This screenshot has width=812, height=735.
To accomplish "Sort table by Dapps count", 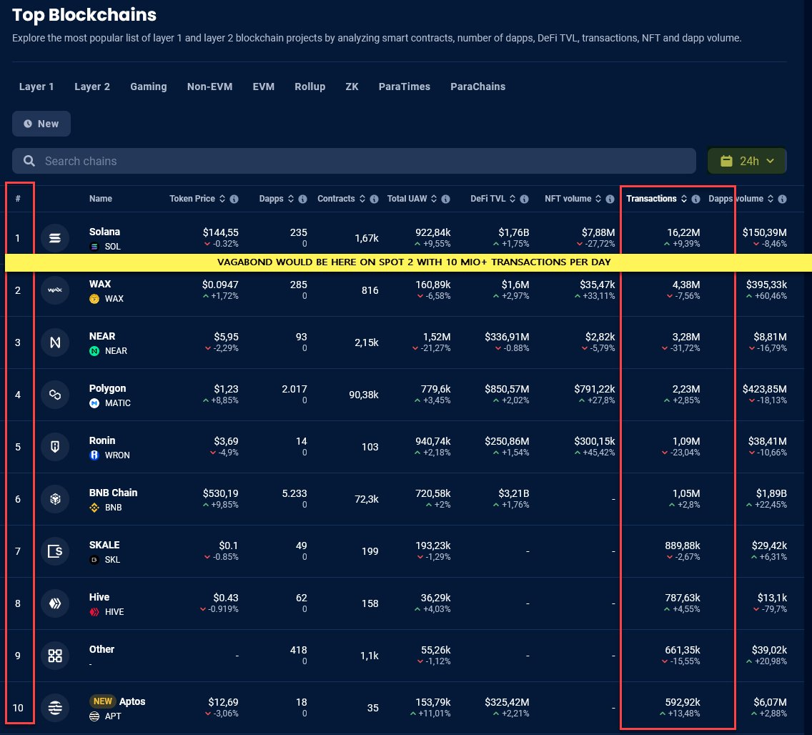I will tap(291, 199).
